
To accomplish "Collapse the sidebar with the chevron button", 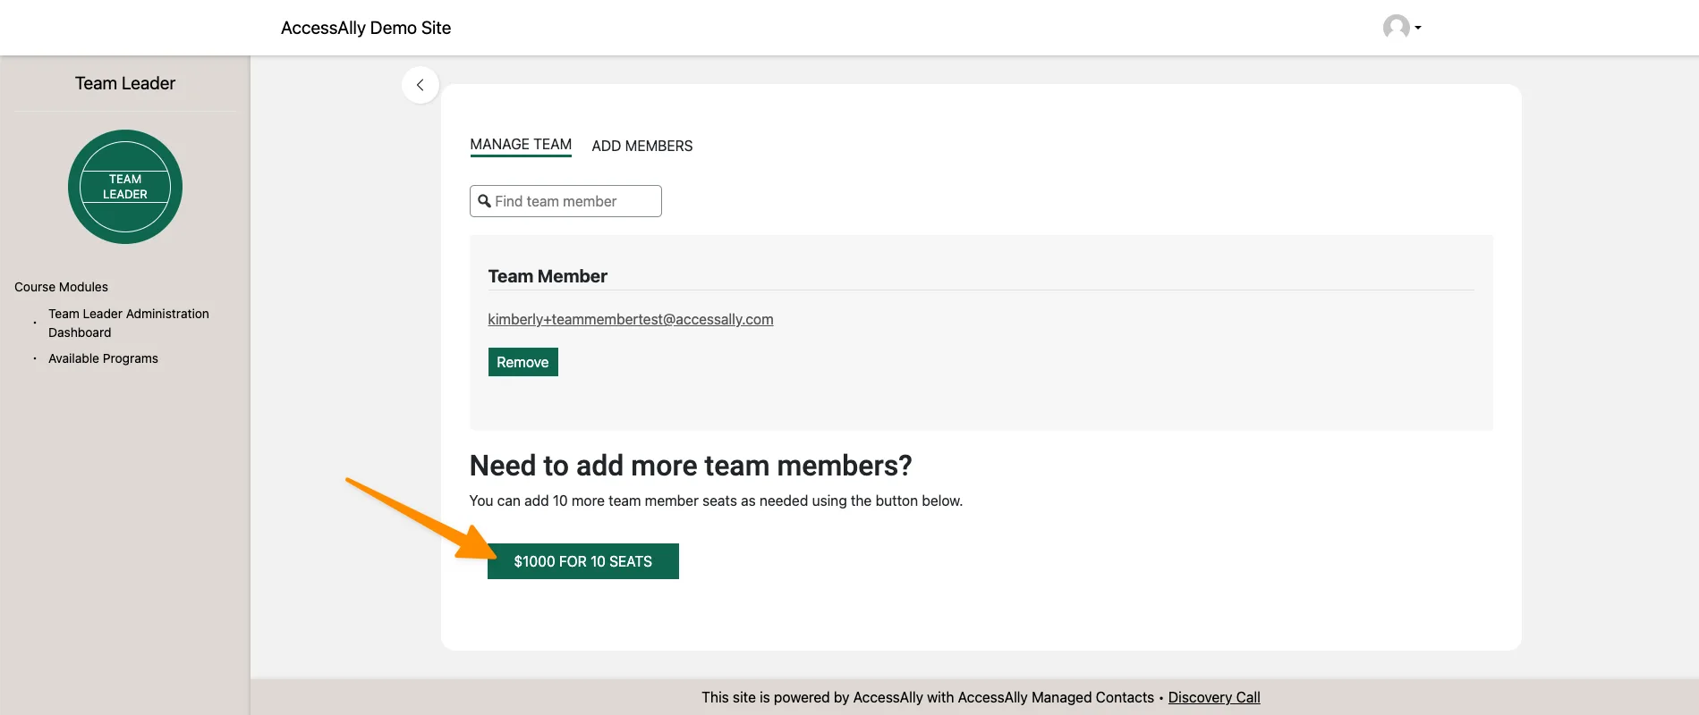I will click(420, 85).
